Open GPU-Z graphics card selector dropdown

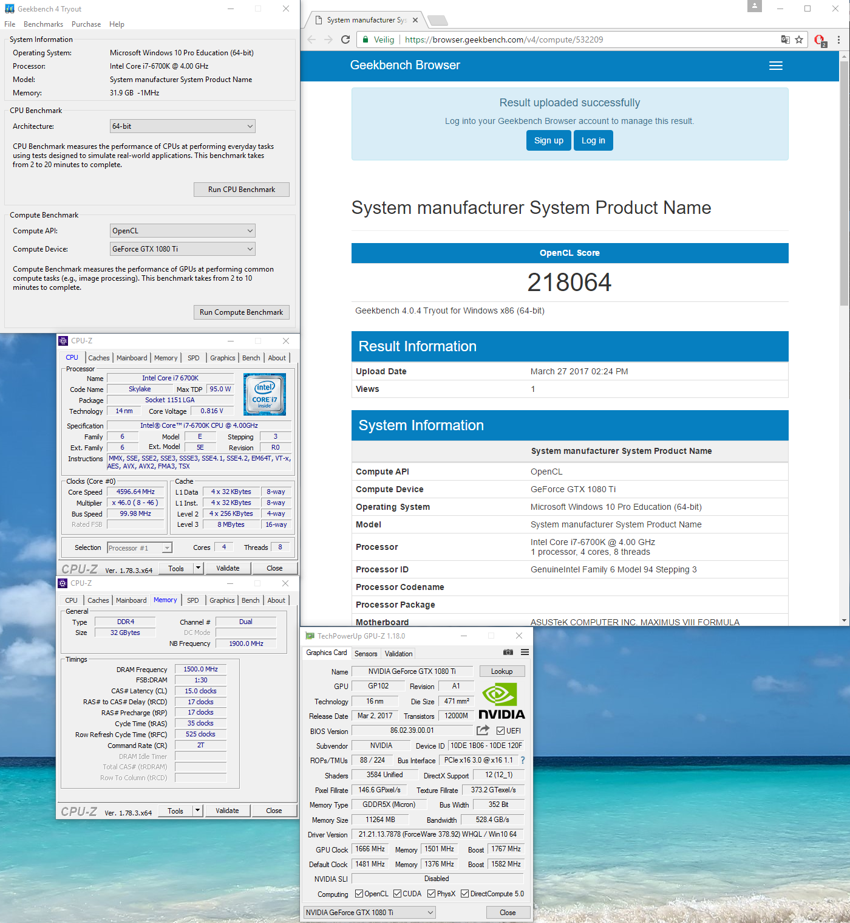tap(370, 913)
